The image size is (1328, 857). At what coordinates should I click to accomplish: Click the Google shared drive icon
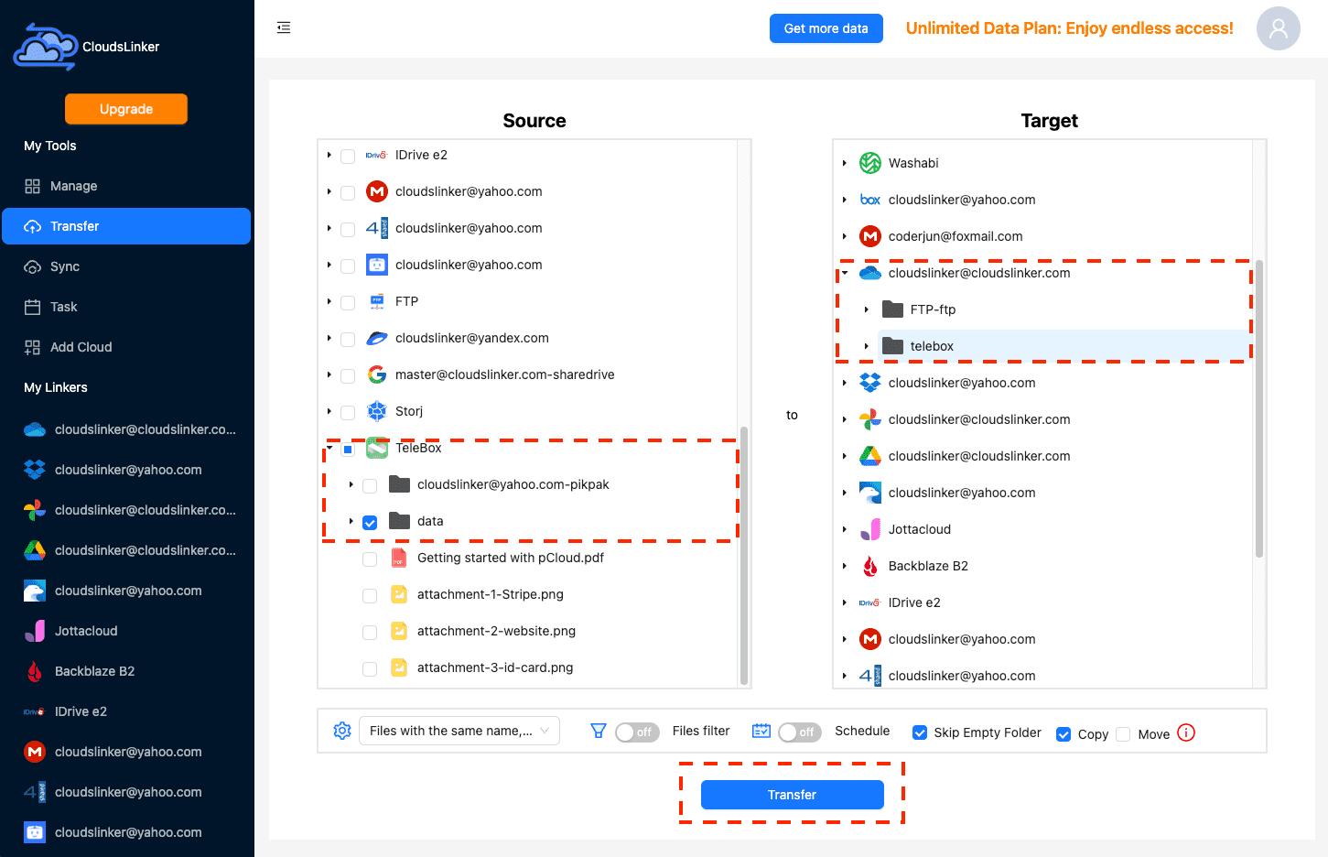(377, 374)
